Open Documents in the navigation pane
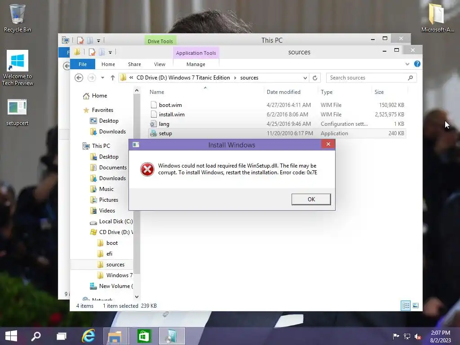460x345 pixels. [113, 168]
